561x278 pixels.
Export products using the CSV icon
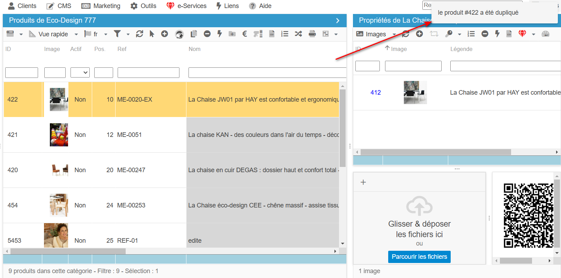[x=272, y=34]
